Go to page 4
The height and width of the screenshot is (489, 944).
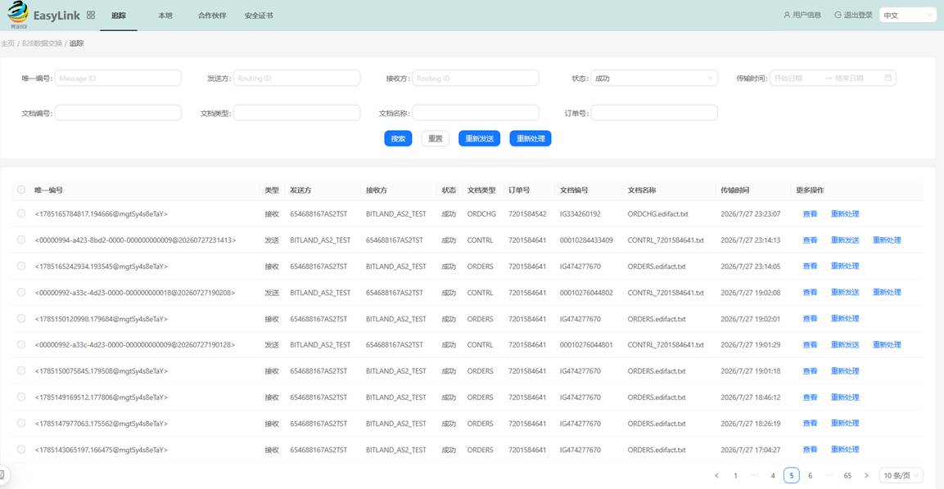point(772,476)
